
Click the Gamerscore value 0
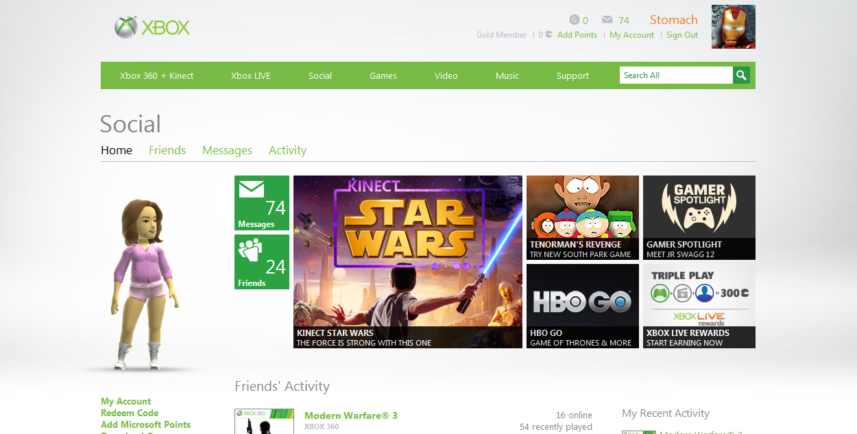[586, 21]
